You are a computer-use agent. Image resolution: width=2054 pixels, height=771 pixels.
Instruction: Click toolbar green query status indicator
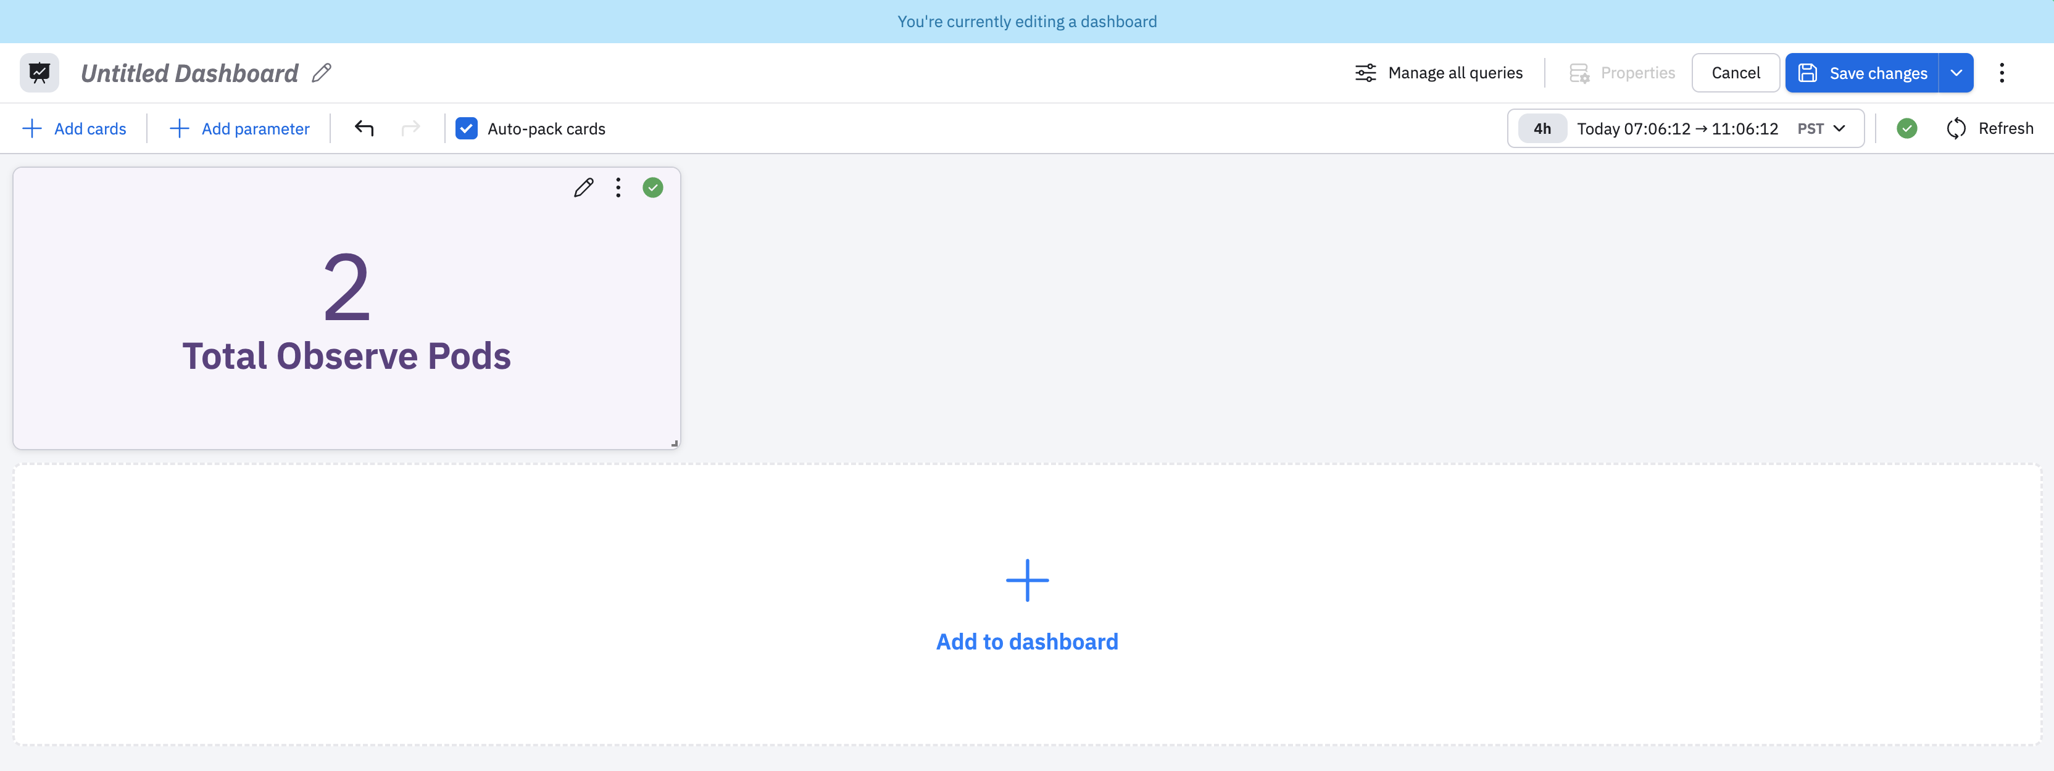pyautogui.click(x=1906, y=128)
